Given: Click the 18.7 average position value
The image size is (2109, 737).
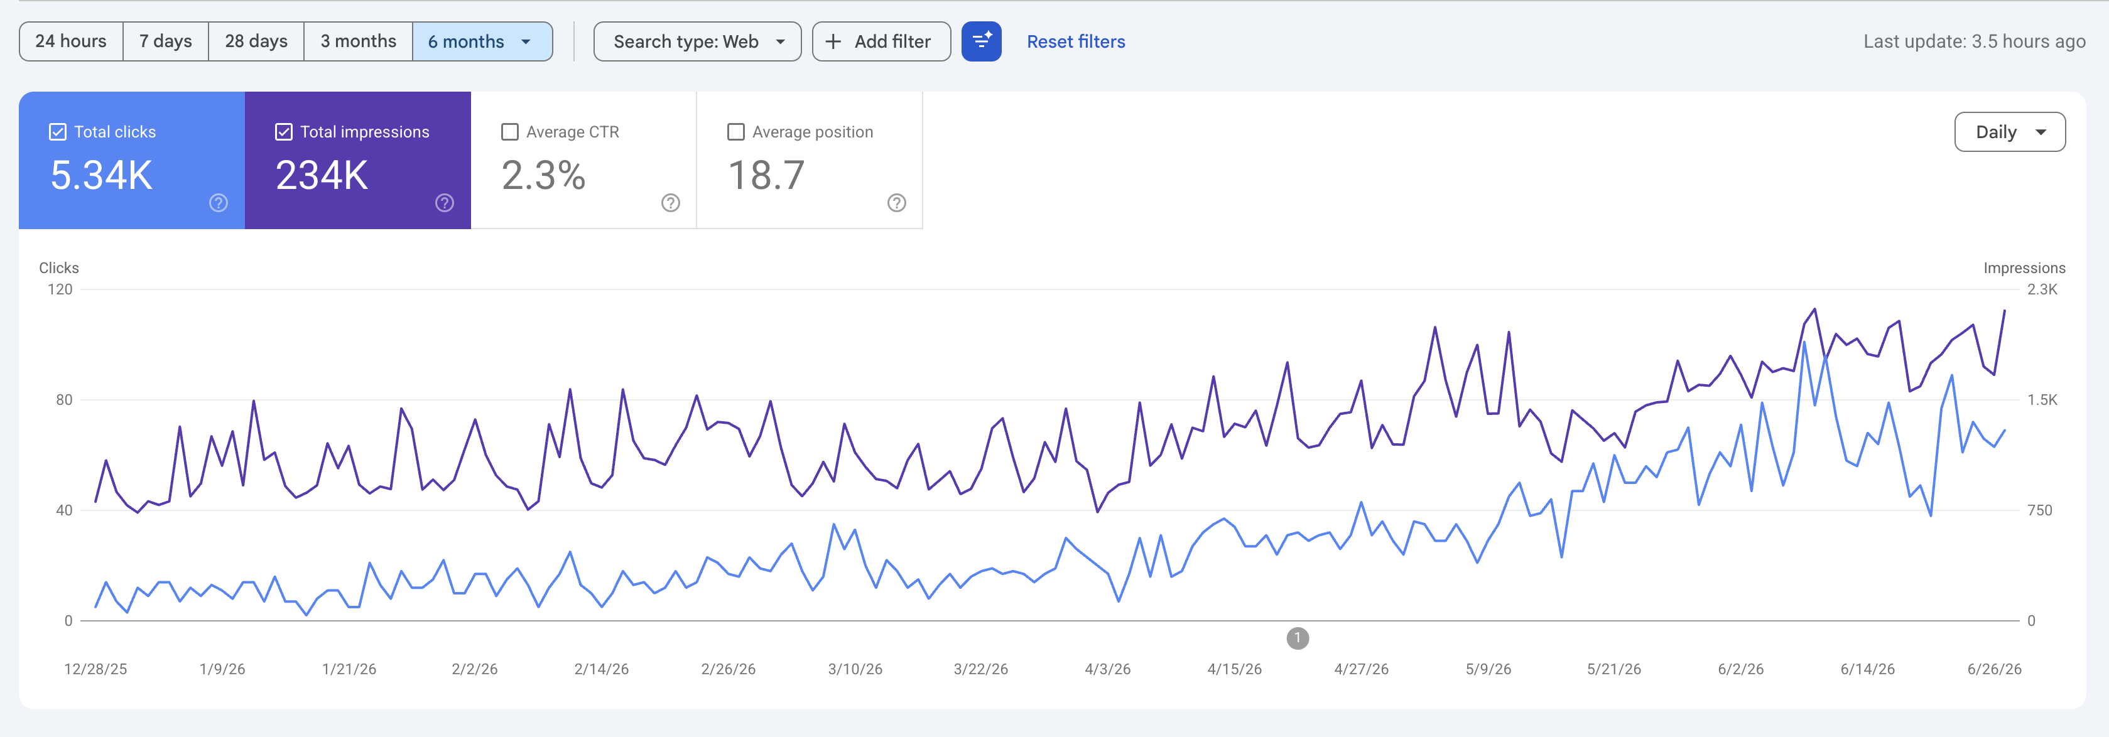Looking at the screenshot, I should tap(766, 175).
